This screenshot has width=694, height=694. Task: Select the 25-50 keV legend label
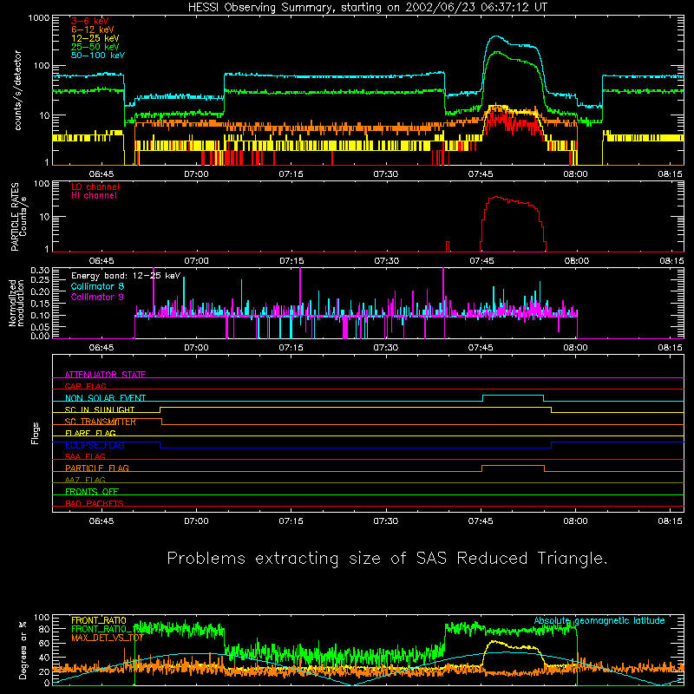point(95,47)
